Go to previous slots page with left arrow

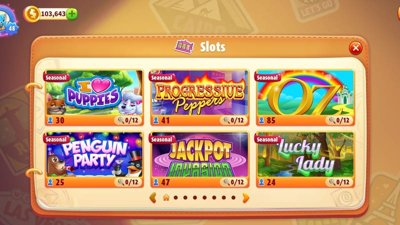coord(153,197)
